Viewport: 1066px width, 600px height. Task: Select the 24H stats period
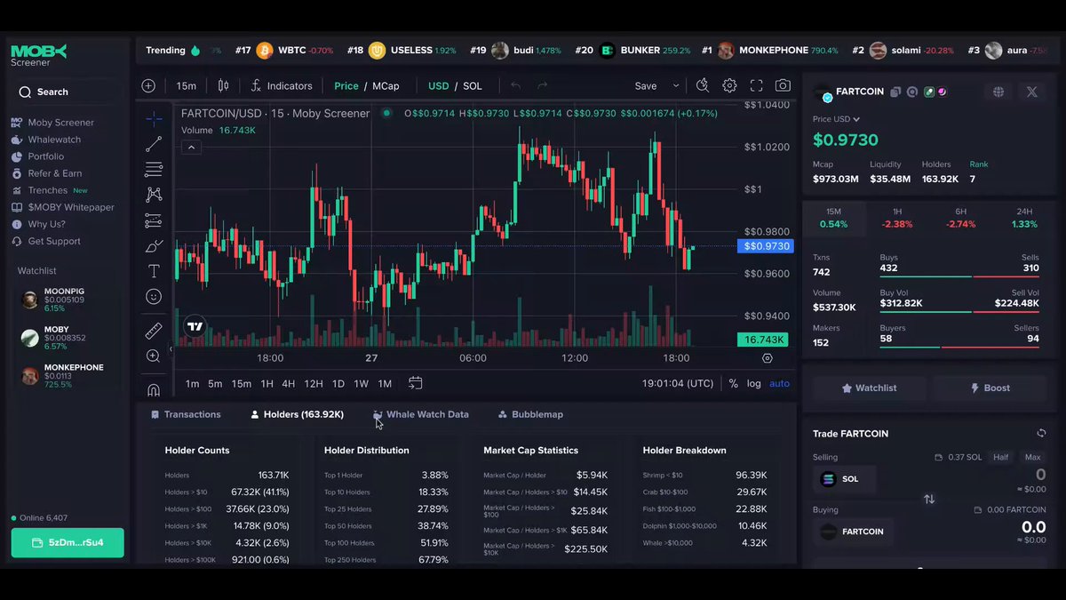1024,218
